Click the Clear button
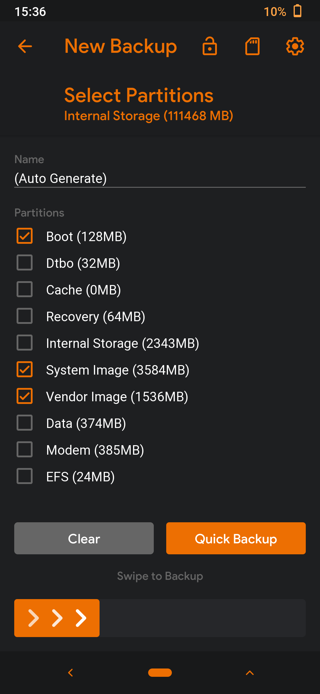Screen dimensions: 320x694 (84, 538)
